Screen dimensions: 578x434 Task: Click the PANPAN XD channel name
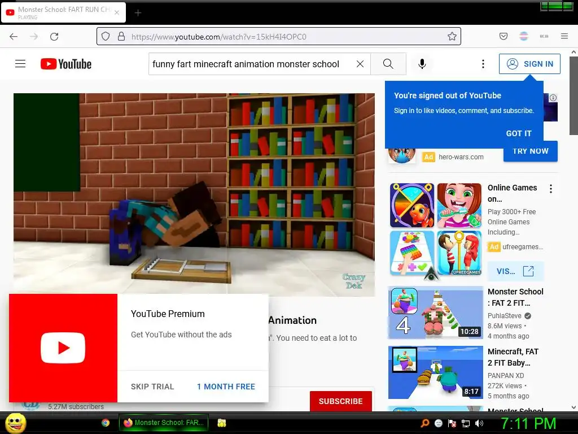click(x=505, y=375)
